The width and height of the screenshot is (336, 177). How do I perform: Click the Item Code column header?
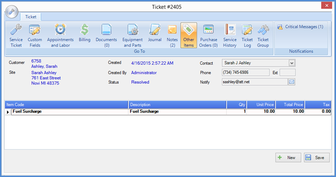tap(67, 104)
